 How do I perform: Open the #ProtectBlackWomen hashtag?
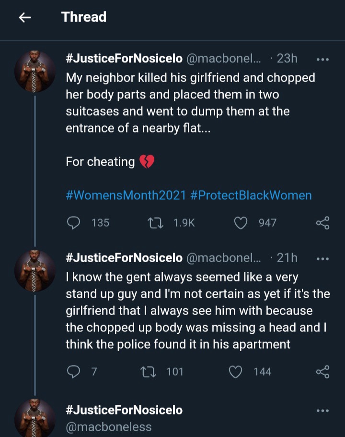251,195
